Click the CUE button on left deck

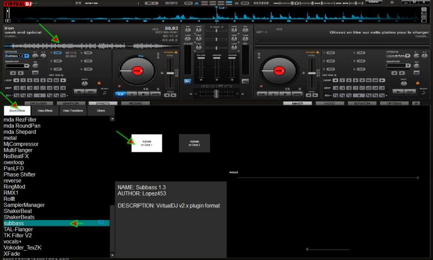tap(121, 94)
